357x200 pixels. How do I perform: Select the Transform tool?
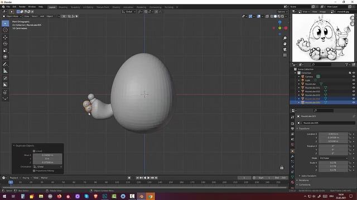[x=5, y=57]
